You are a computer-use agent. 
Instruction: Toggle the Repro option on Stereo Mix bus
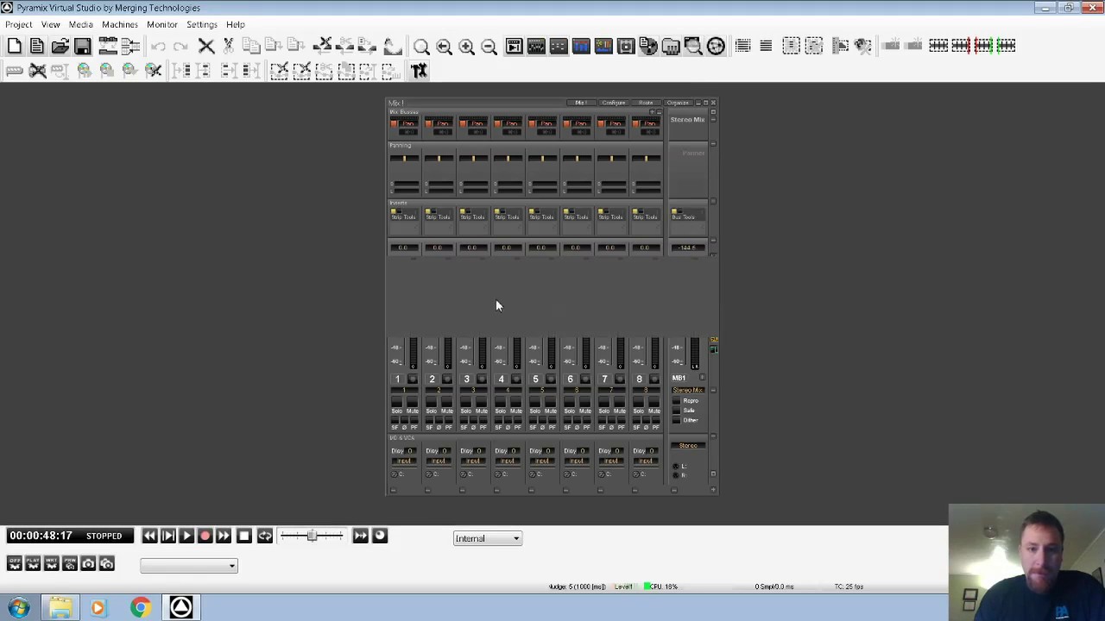(676, 400)
